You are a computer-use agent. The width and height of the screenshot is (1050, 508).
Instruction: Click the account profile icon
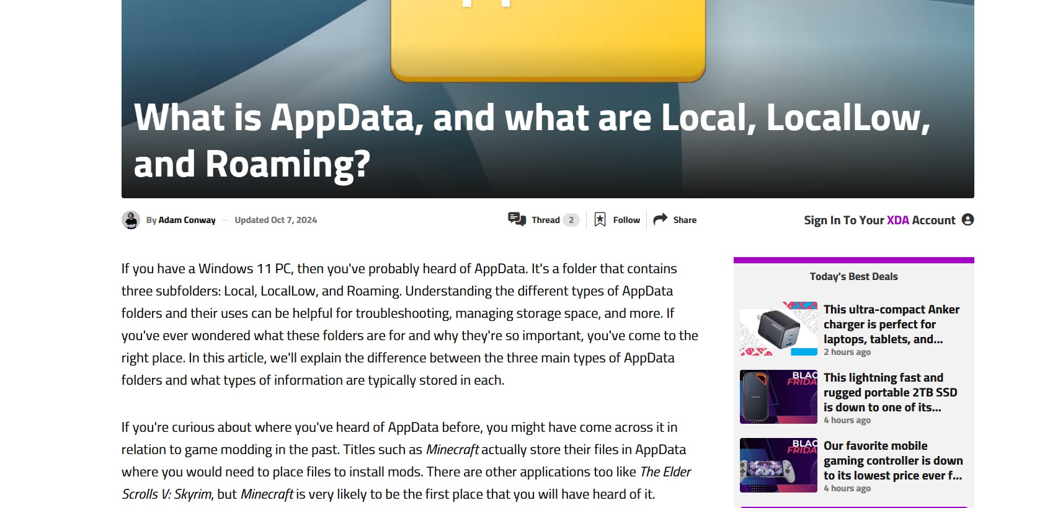tap(968, 219)
